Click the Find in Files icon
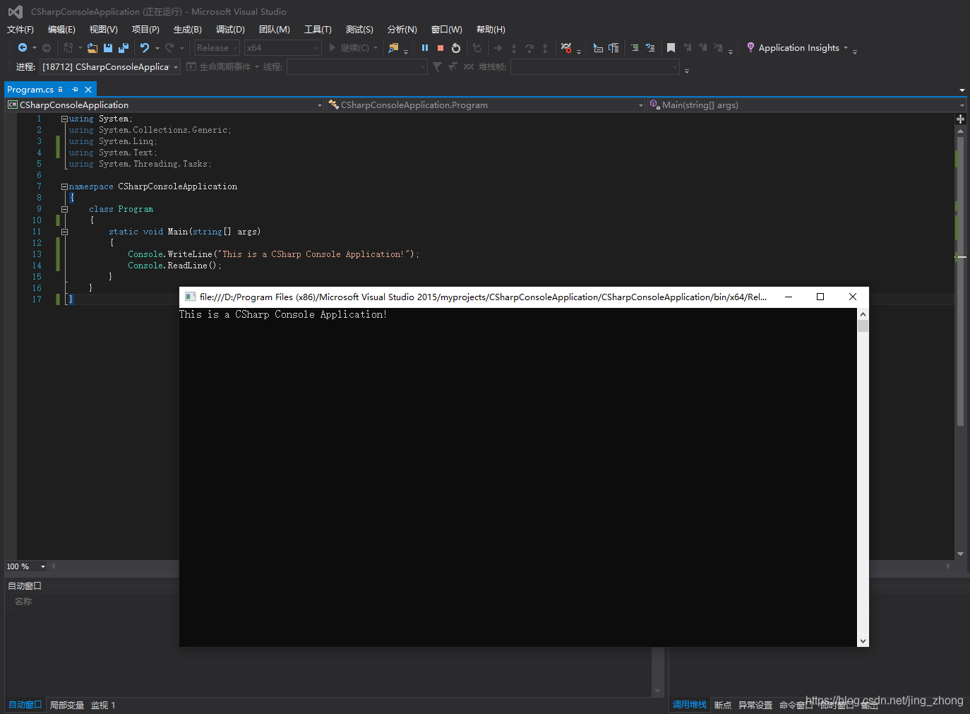The width and height of the screenshot is (970, 714). click(x=393, y=48)
